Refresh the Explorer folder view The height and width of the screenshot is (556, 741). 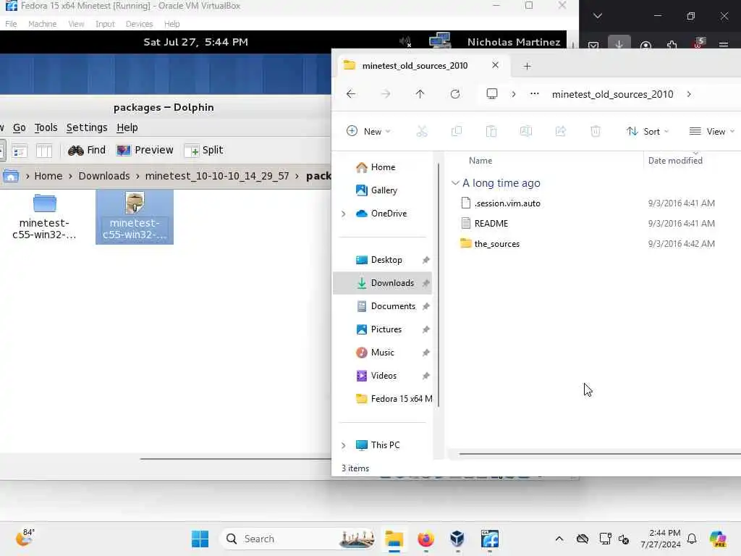455,94
